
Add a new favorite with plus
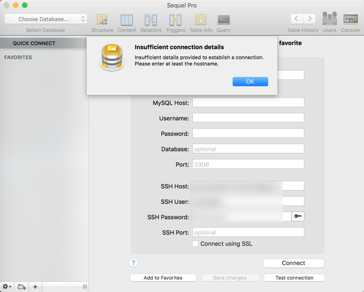[35, 287]
